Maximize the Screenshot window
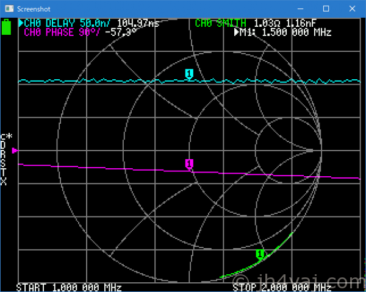Viewport: 366px width, 292px height. [x=326, y=9]
